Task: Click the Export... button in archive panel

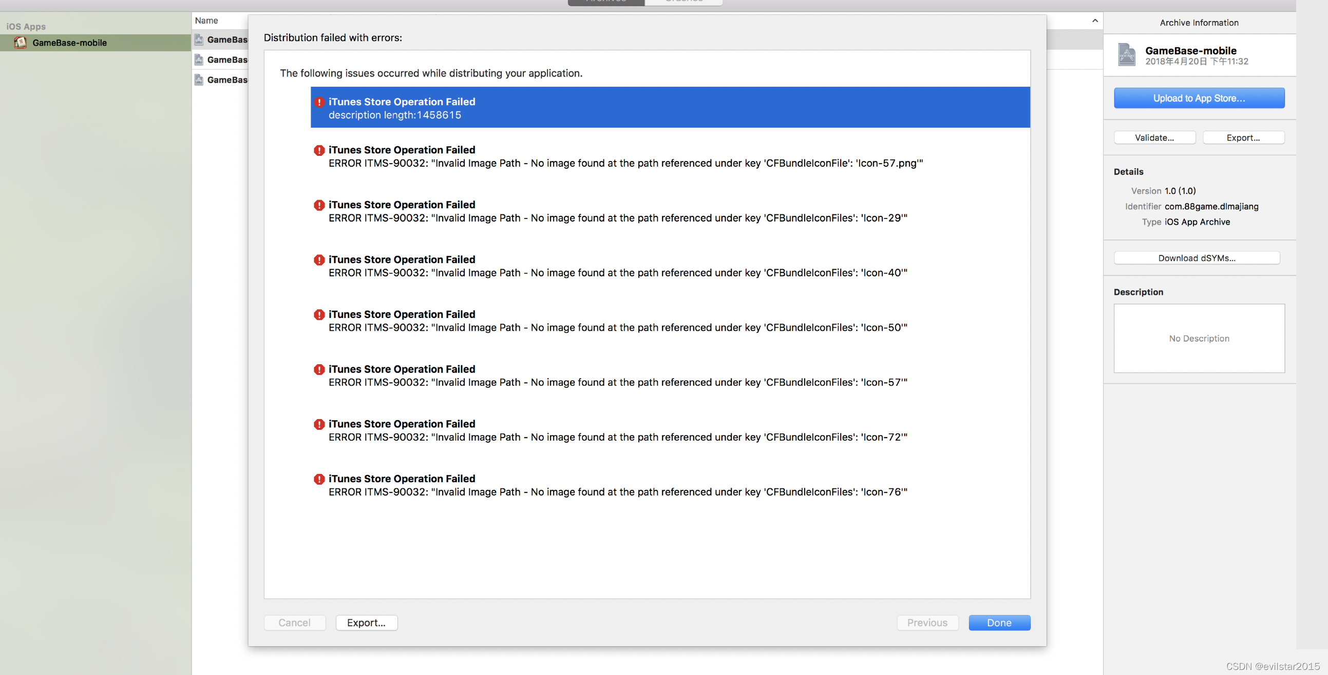Action: click(1242, 137)
